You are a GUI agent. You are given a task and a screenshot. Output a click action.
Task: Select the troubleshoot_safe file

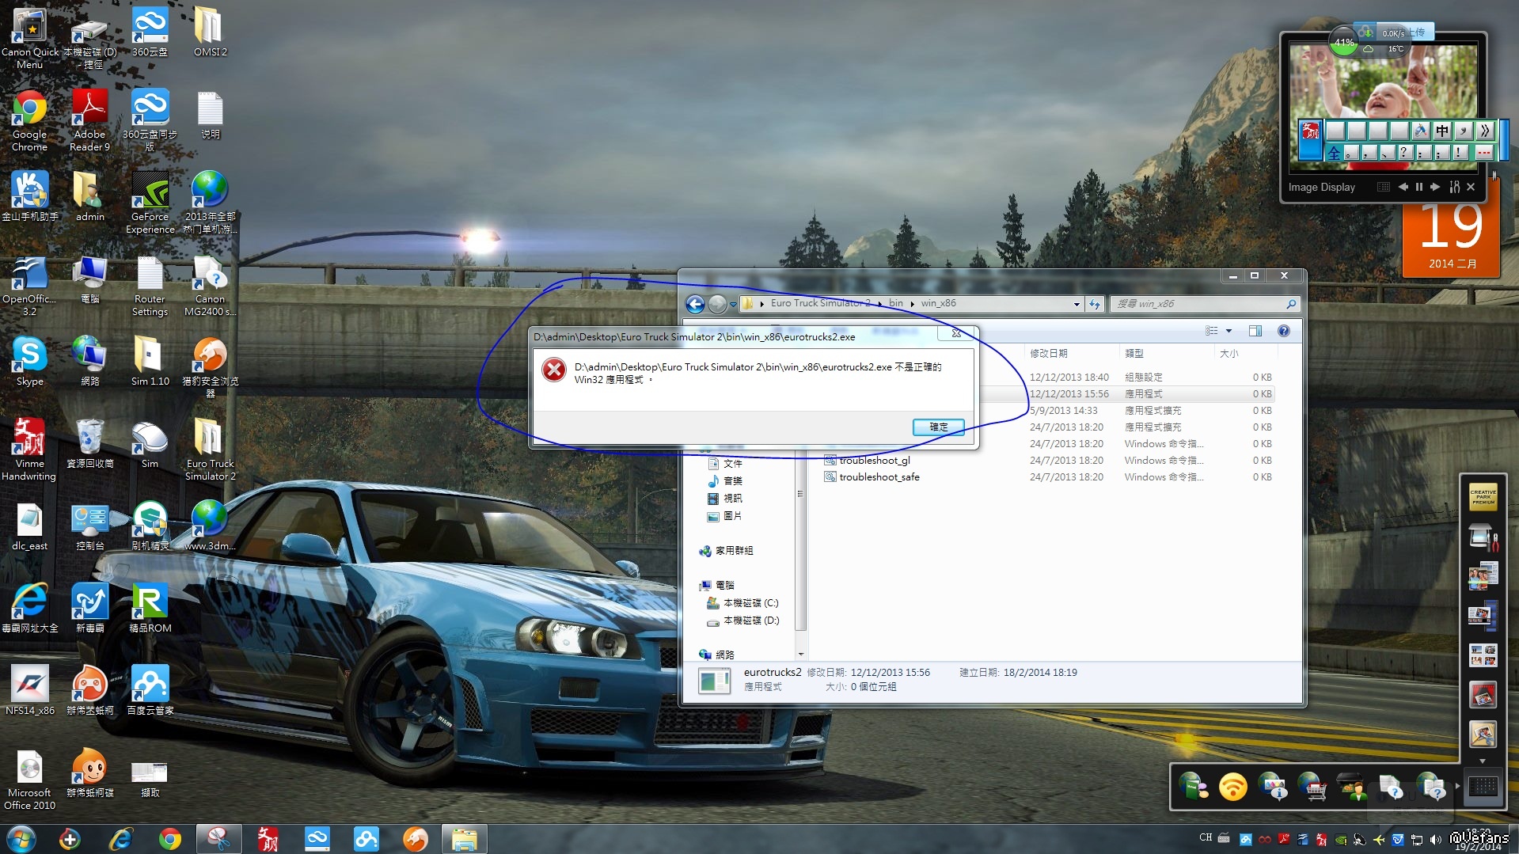coord(879,477)
